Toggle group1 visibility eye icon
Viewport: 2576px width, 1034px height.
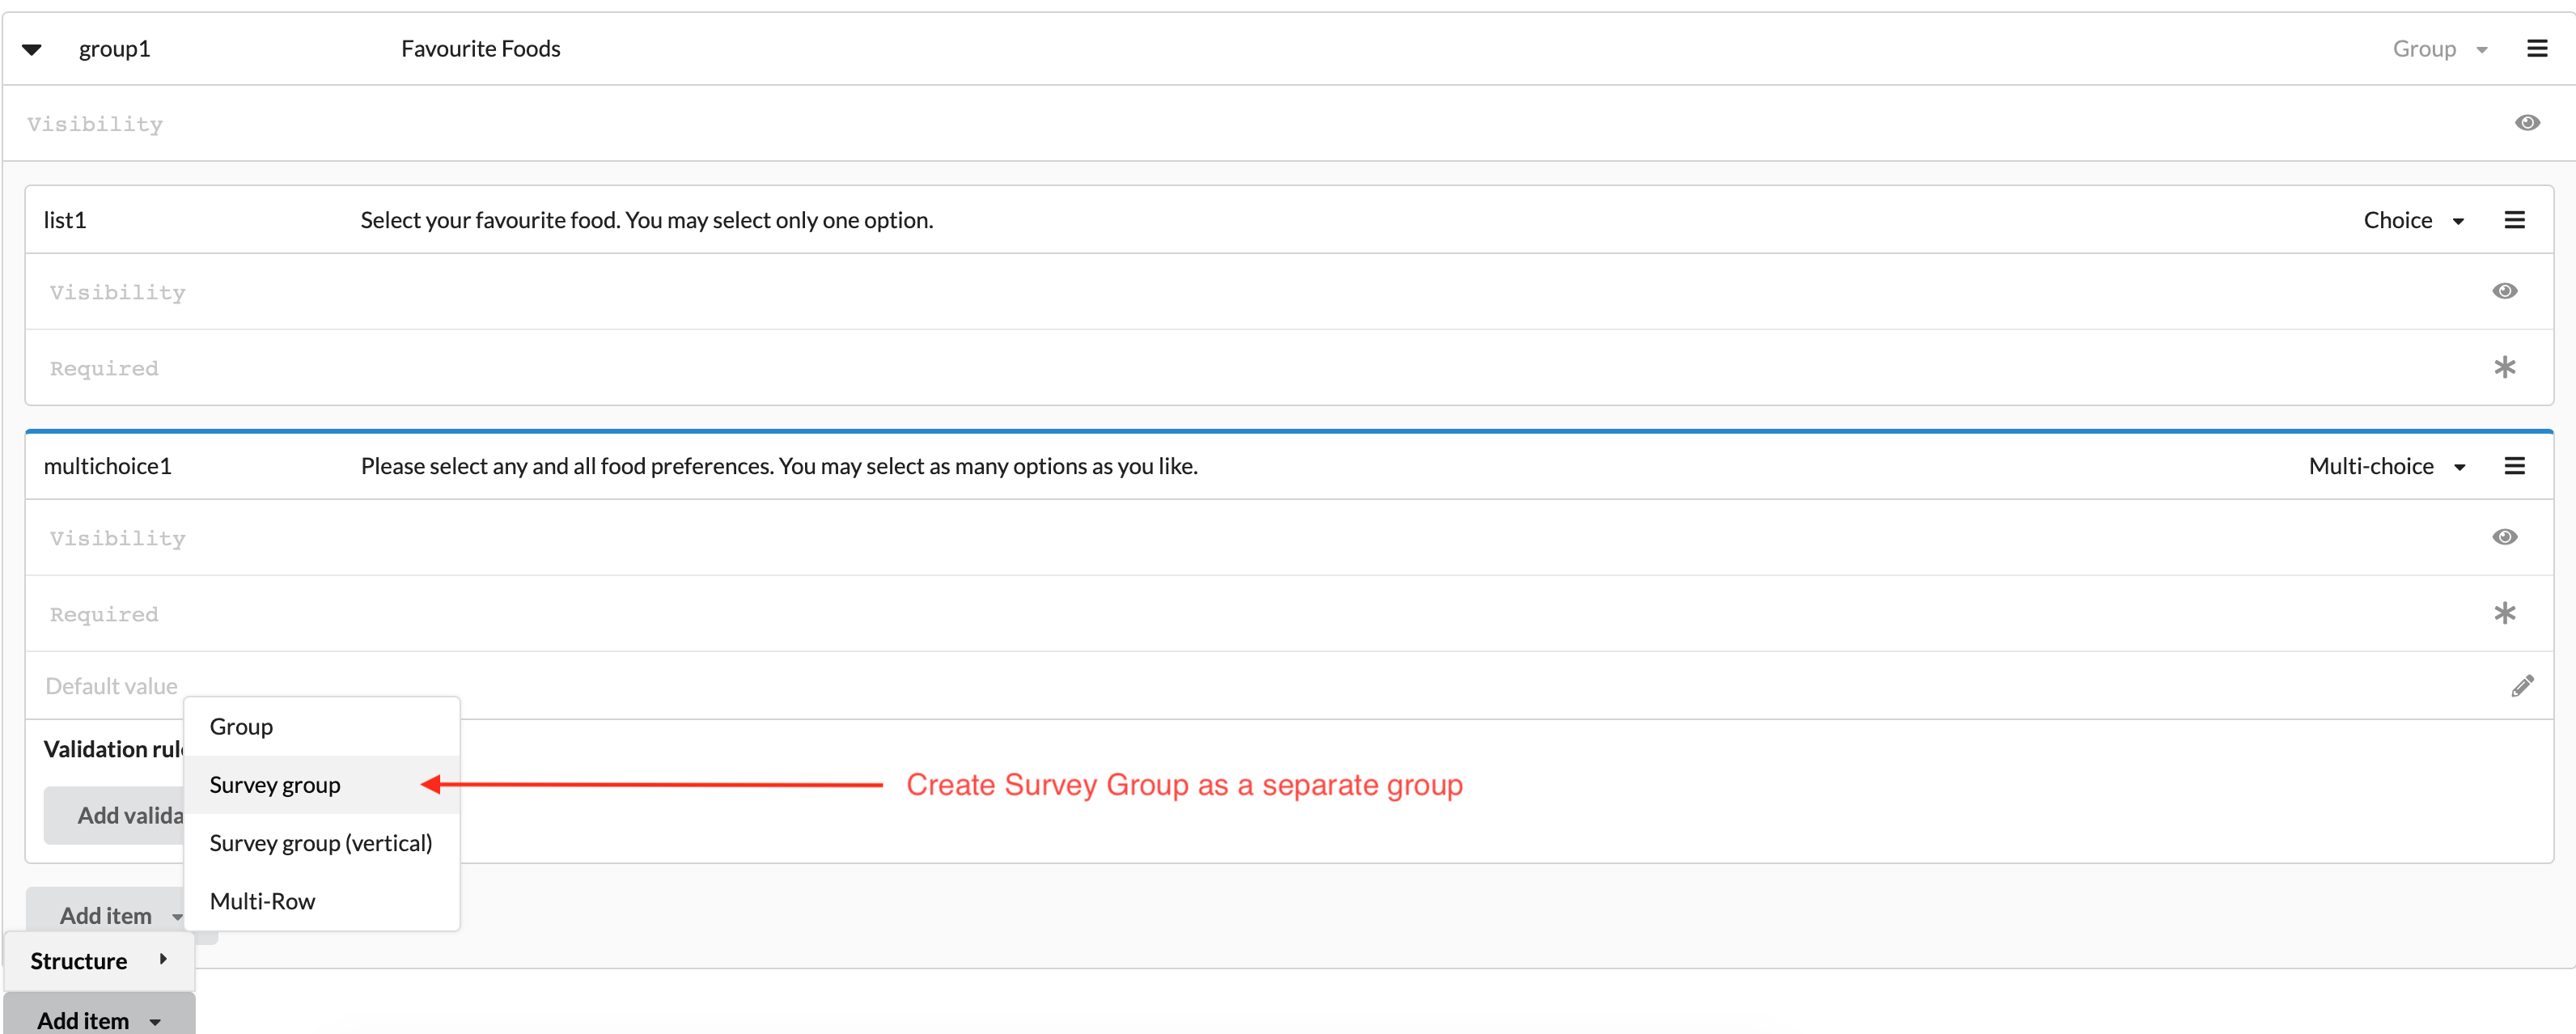(2527, 123)
